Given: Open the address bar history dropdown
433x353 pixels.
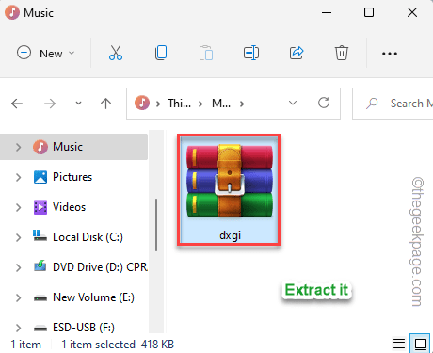Looking at the screenshot, I should click(x=293, y=103).
